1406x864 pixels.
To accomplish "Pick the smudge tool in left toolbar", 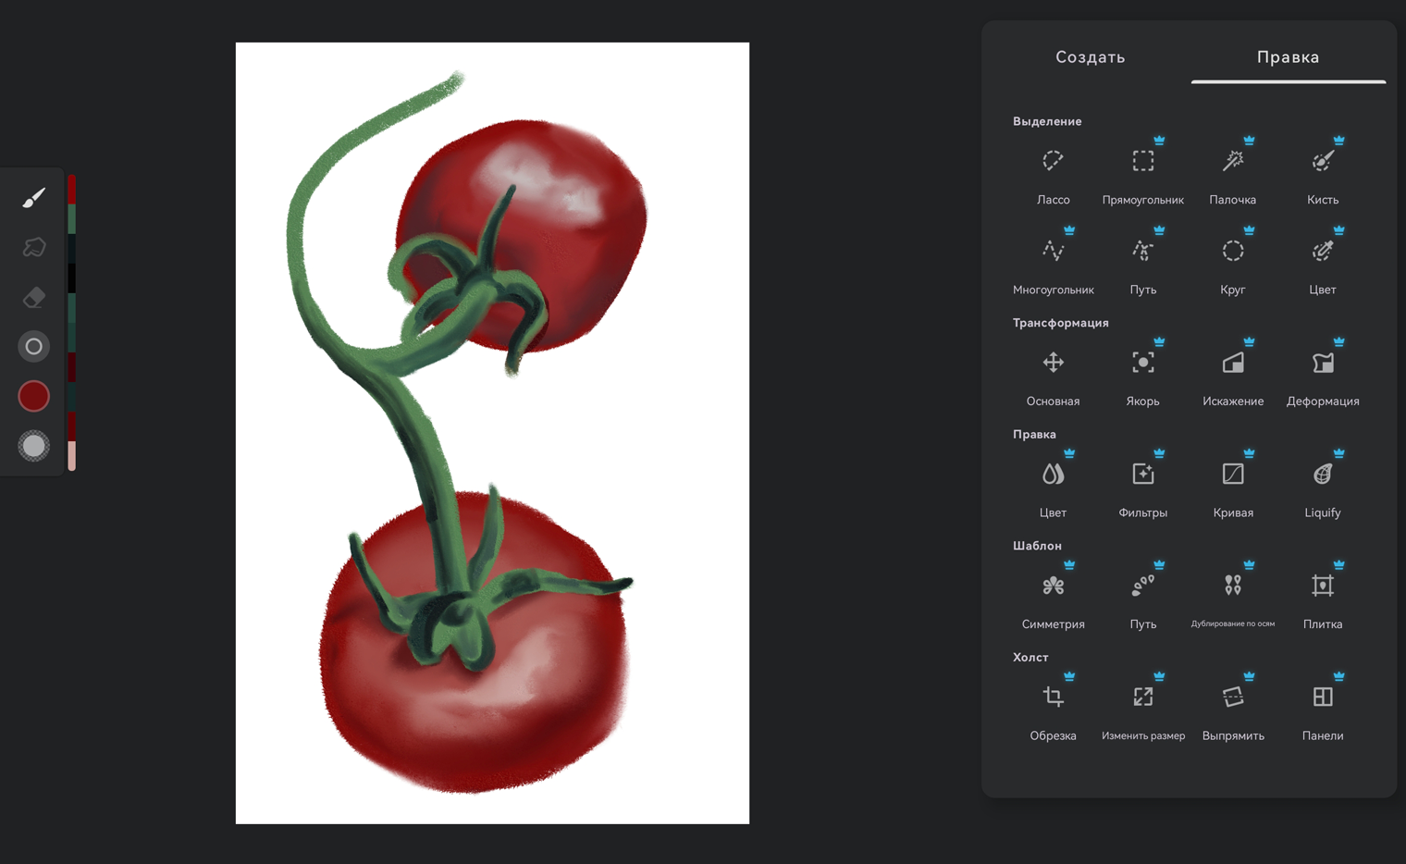I will tap(34, 247).
